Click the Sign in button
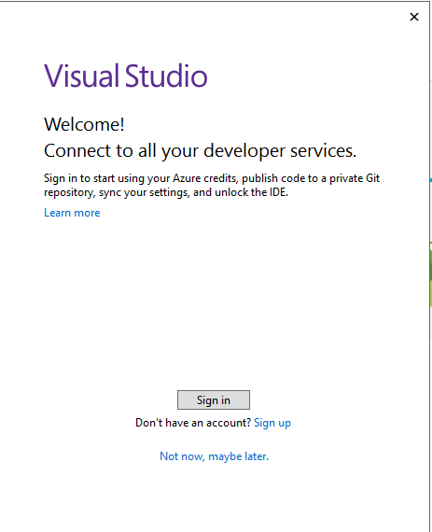This screenshot has height=532, width=432. point(214,400)
